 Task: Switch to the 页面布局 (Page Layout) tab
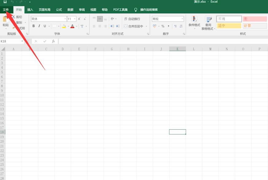coord(44,10)
